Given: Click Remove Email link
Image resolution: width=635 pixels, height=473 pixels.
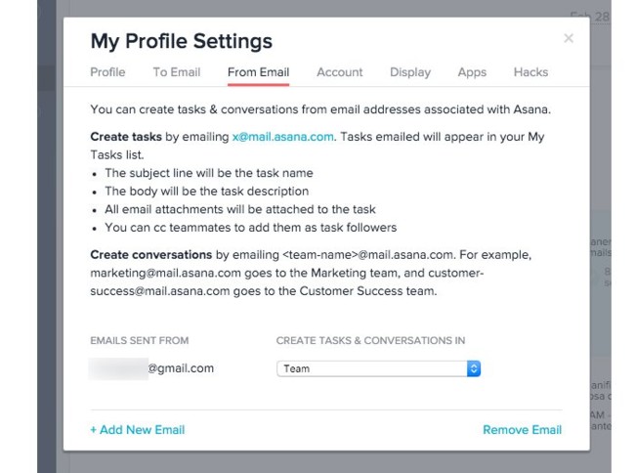Looking at the screenshot, I should tap(523, 430).
